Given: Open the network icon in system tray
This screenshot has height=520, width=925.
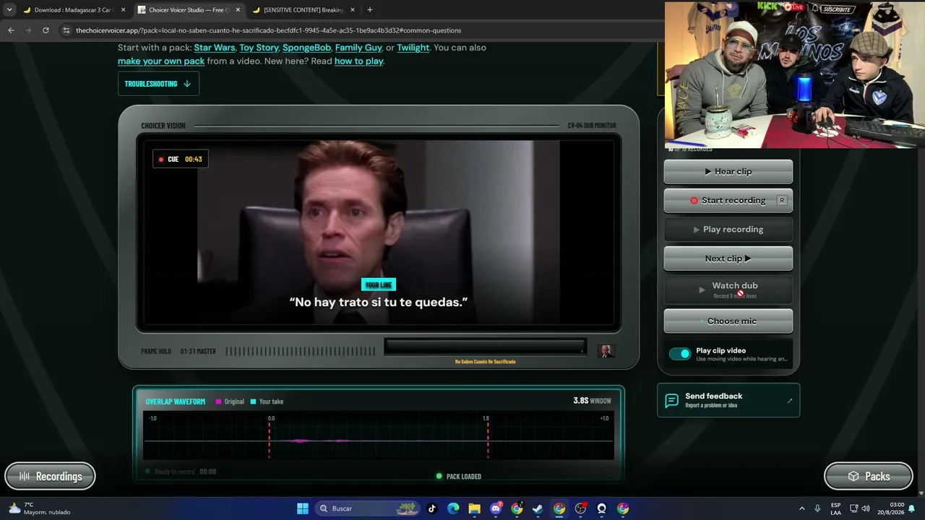Looking at the screenshot, I should [853, 508].
